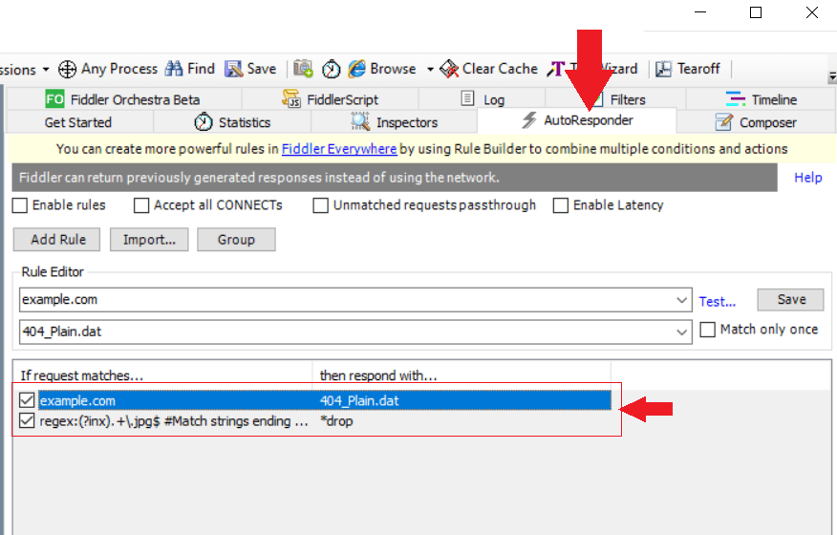Viewport: 837px width, 535px height.
Task: Click the Save toolbar icon
Action: (x=233, y=69)
